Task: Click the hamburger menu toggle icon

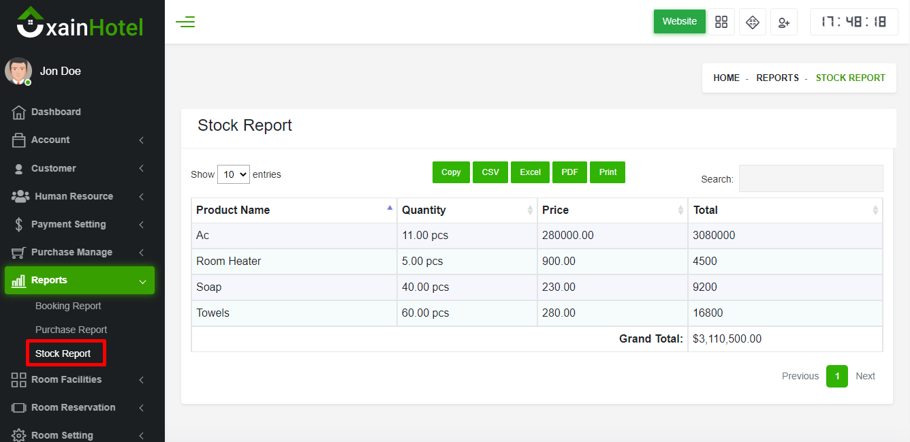Action: coord(185,22)
